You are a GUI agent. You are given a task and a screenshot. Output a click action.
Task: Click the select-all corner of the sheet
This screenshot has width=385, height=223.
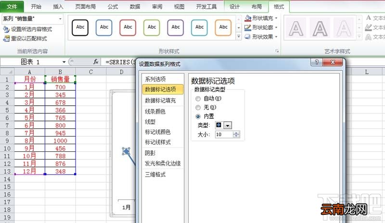7,72
